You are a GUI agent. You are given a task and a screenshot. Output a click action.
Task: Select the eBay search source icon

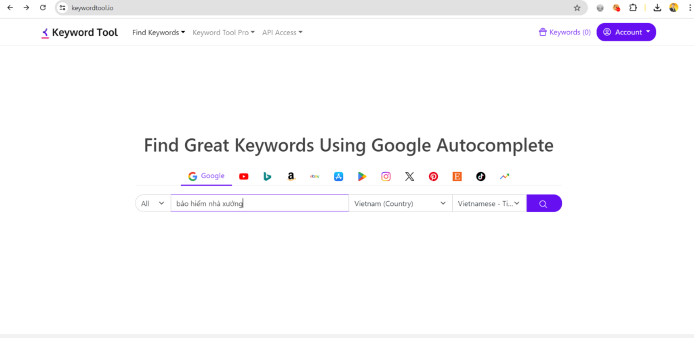pyautogui.click(x=314, y=177)
